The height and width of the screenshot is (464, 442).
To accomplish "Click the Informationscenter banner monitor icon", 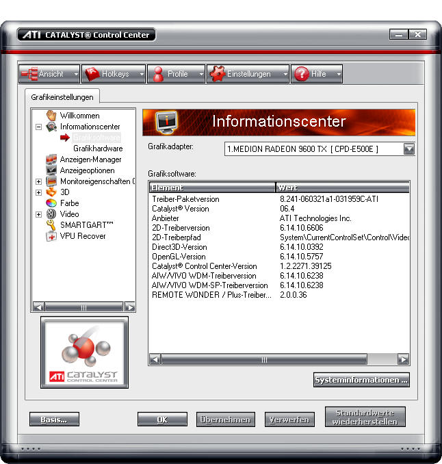I will pos(166,123).
